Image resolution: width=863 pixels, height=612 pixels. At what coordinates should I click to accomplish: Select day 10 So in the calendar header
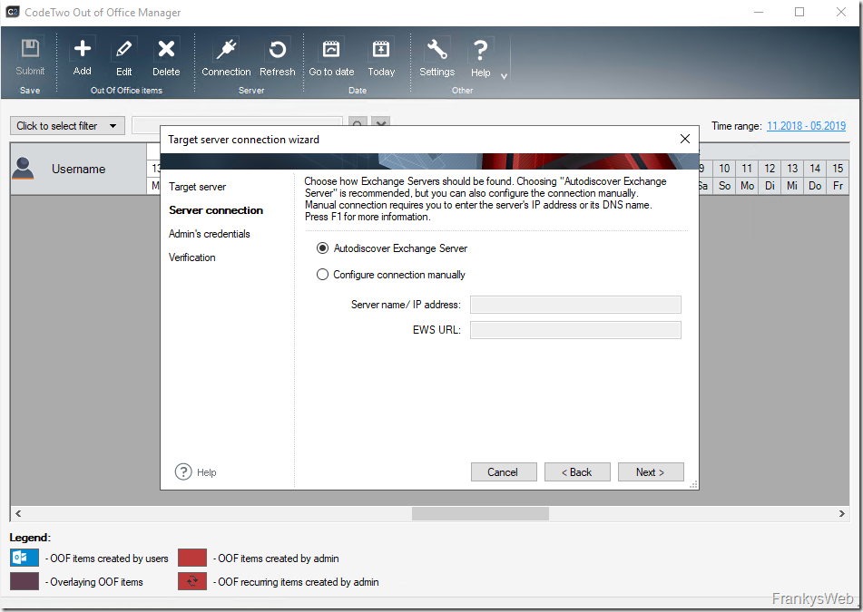coord(724,177)
